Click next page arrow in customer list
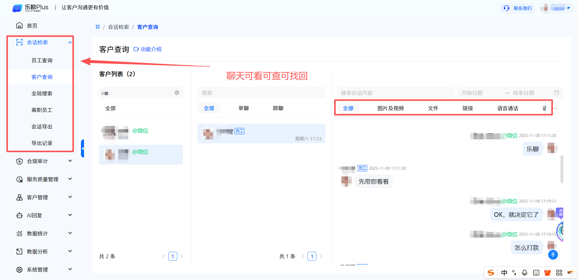The height and width of the screenshot is (280, 578). (x=182, y=257)
